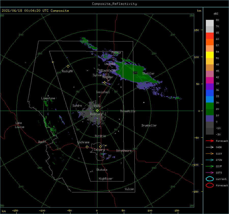The height and width of the screenshot is (214, 229).
Task: Pick the purple 36-39 dBZ swatch
Action: (210, 87)
